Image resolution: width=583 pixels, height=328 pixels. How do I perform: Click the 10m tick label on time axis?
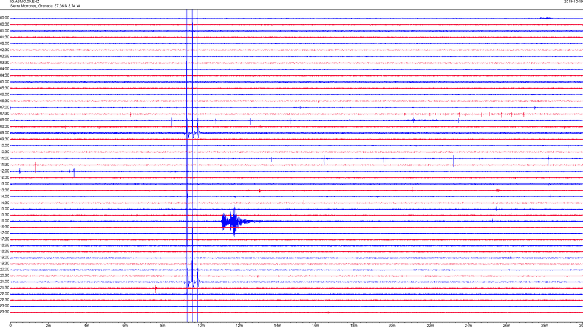(x=201, y=326)
